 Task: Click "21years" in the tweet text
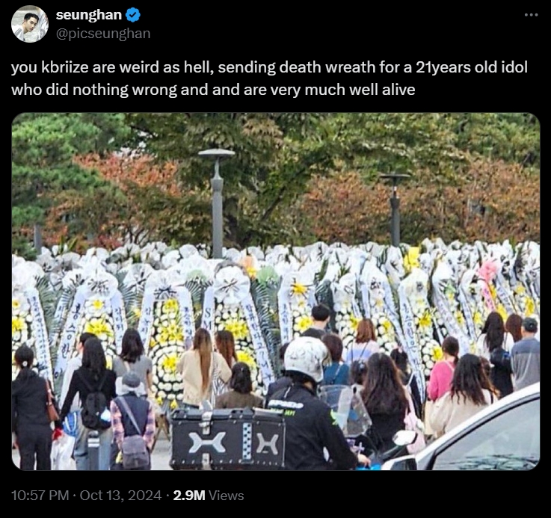(443, 67)
